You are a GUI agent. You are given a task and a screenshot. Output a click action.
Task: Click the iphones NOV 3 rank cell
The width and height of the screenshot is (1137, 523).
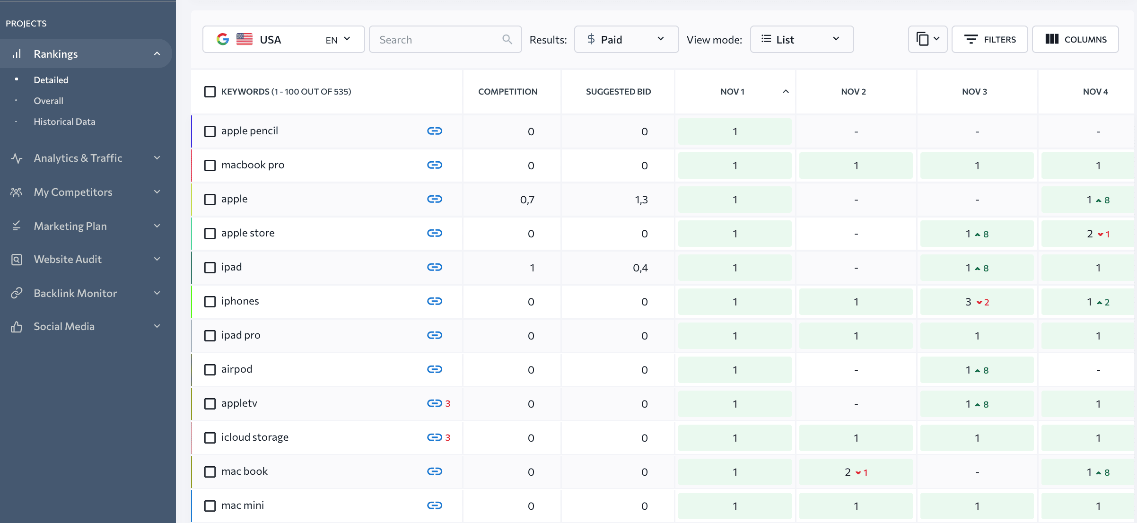pyautogui.click(x=977, y=302)
